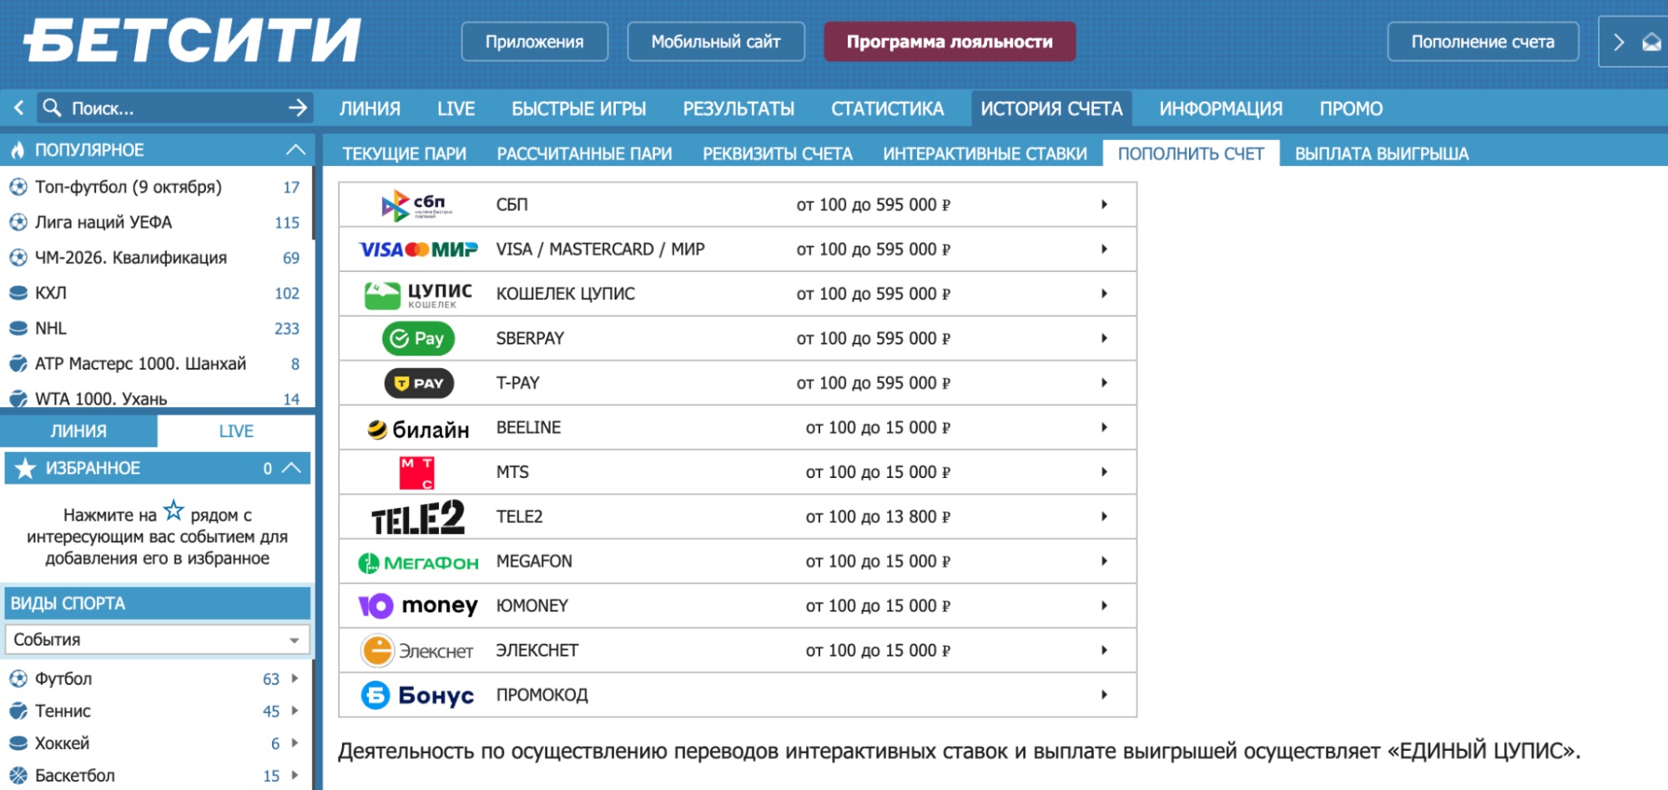Click hockey puck icon next to КХЛ
The image size is (1668, 790).
(18, 293)
